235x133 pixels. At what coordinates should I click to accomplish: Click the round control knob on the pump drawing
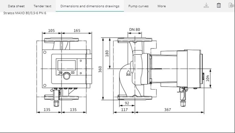click(67, 76)
